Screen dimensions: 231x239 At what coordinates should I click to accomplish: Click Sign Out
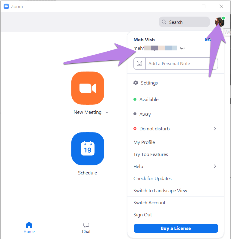142,215
